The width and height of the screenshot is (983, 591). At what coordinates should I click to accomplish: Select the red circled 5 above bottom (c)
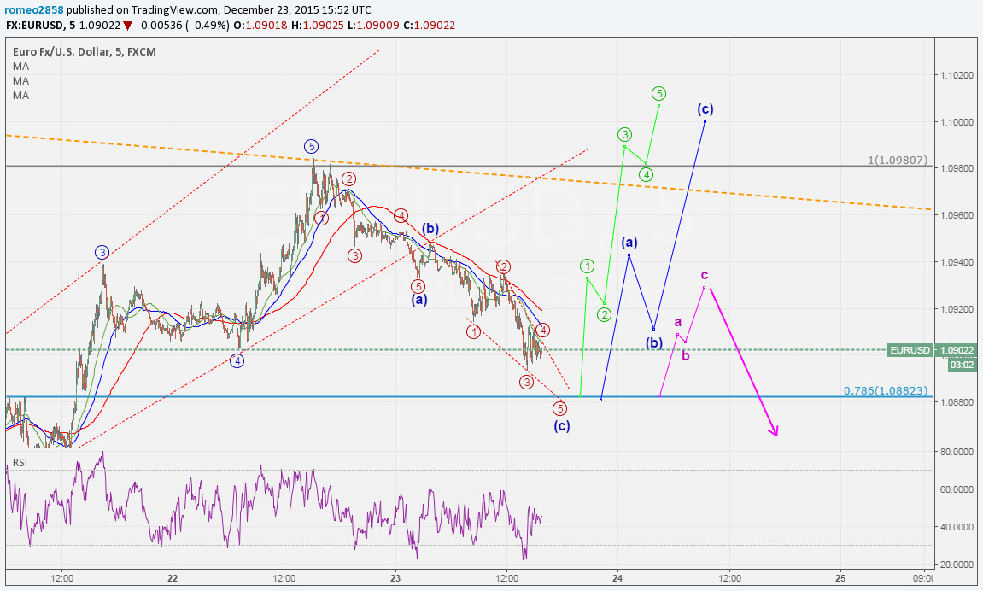click(x=560, y=408)
